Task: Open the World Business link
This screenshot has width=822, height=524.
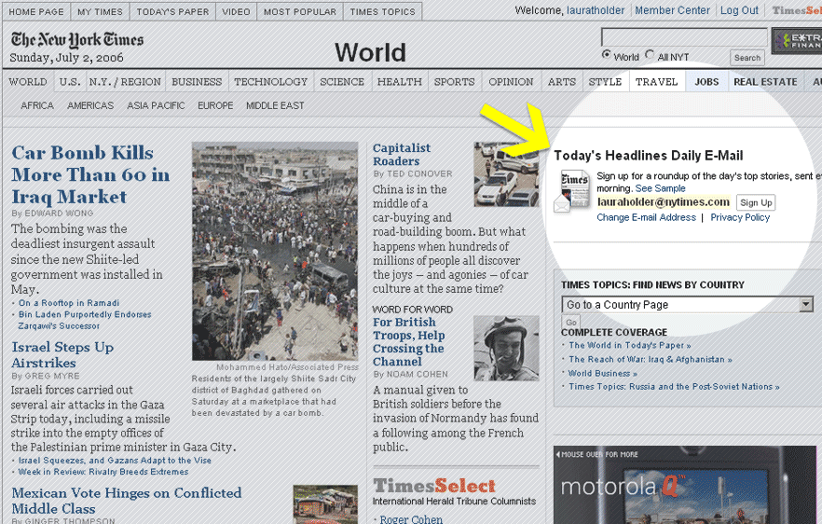Action: coord(603,374)
